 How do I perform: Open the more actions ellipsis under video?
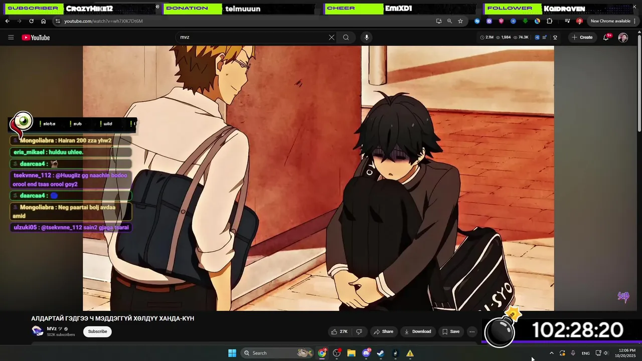click(x=472, y=331)
